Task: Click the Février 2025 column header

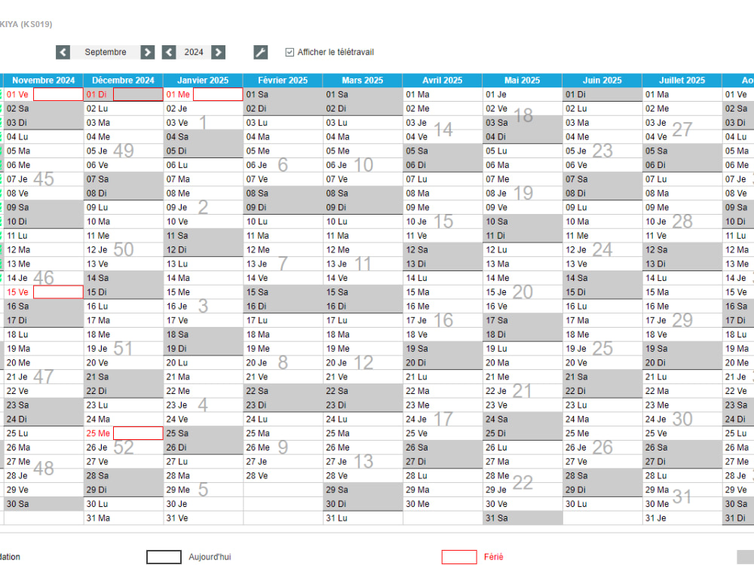Action: pyautogui.click(x=283, y=81)
